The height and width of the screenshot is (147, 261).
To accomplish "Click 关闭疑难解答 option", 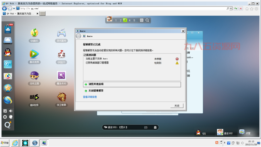I will point(96,91).
